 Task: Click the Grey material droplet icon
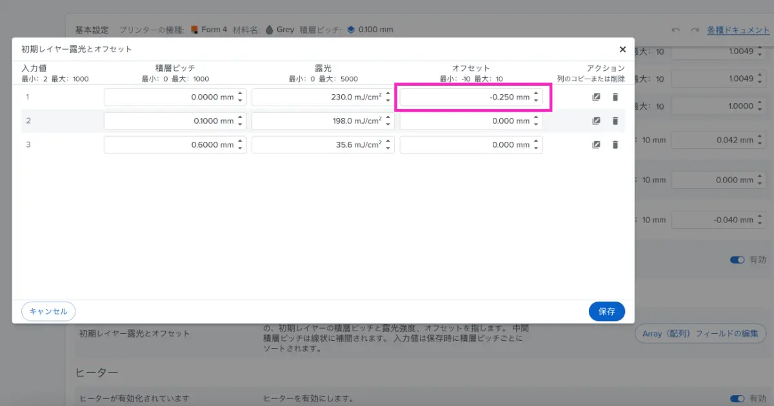pyautogui.click(x=268, y=30)
